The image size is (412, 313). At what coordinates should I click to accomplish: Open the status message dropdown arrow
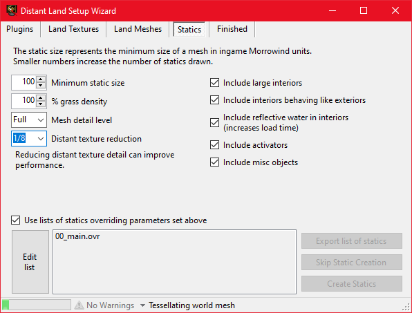click(142, 305)
